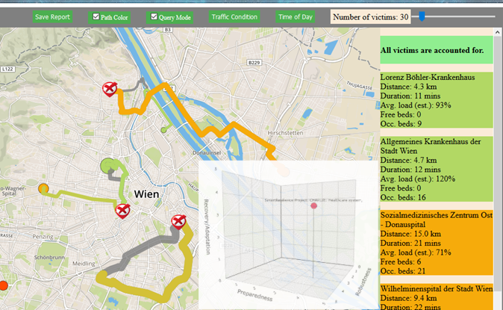Screen dimensions: 503x310
Task: Click the Save Report button
Action: tap(52, 17)
